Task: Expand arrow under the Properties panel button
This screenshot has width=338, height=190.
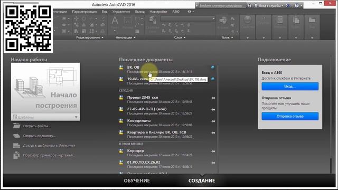Action: click(248, 37)
